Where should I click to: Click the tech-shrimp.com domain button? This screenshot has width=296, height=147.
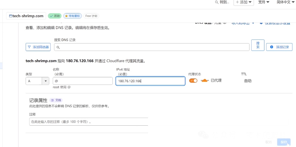point(26,16)
